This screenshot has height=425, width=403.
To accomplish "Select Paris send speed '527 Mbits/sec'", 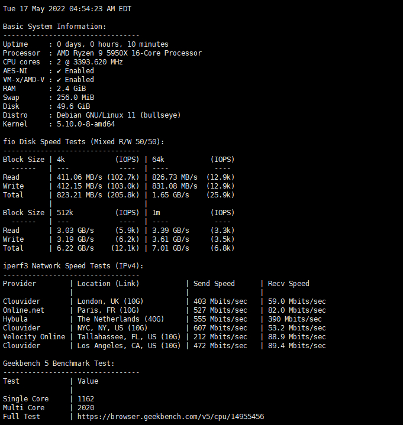I will pos(220,310).
